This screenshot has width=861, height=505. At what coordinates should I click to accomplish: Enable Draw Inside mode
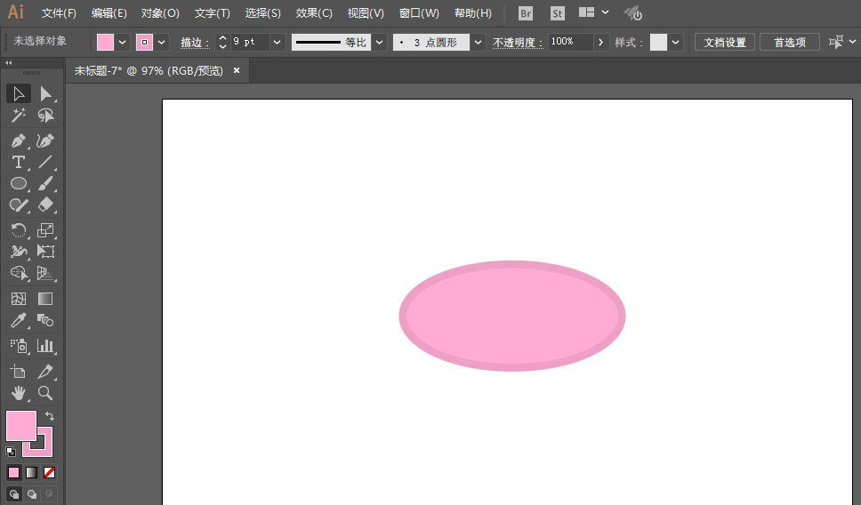coord(49,494)
